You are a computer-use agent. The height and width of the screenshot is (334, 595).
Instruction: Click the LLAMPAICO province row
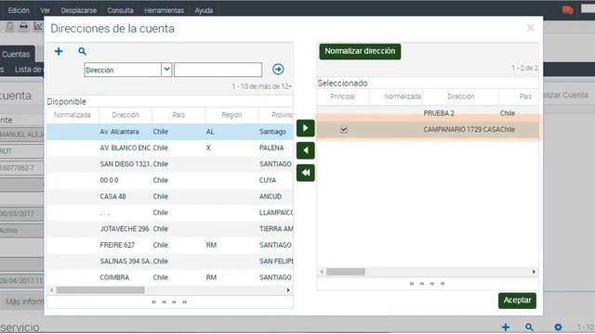point(169,212)
